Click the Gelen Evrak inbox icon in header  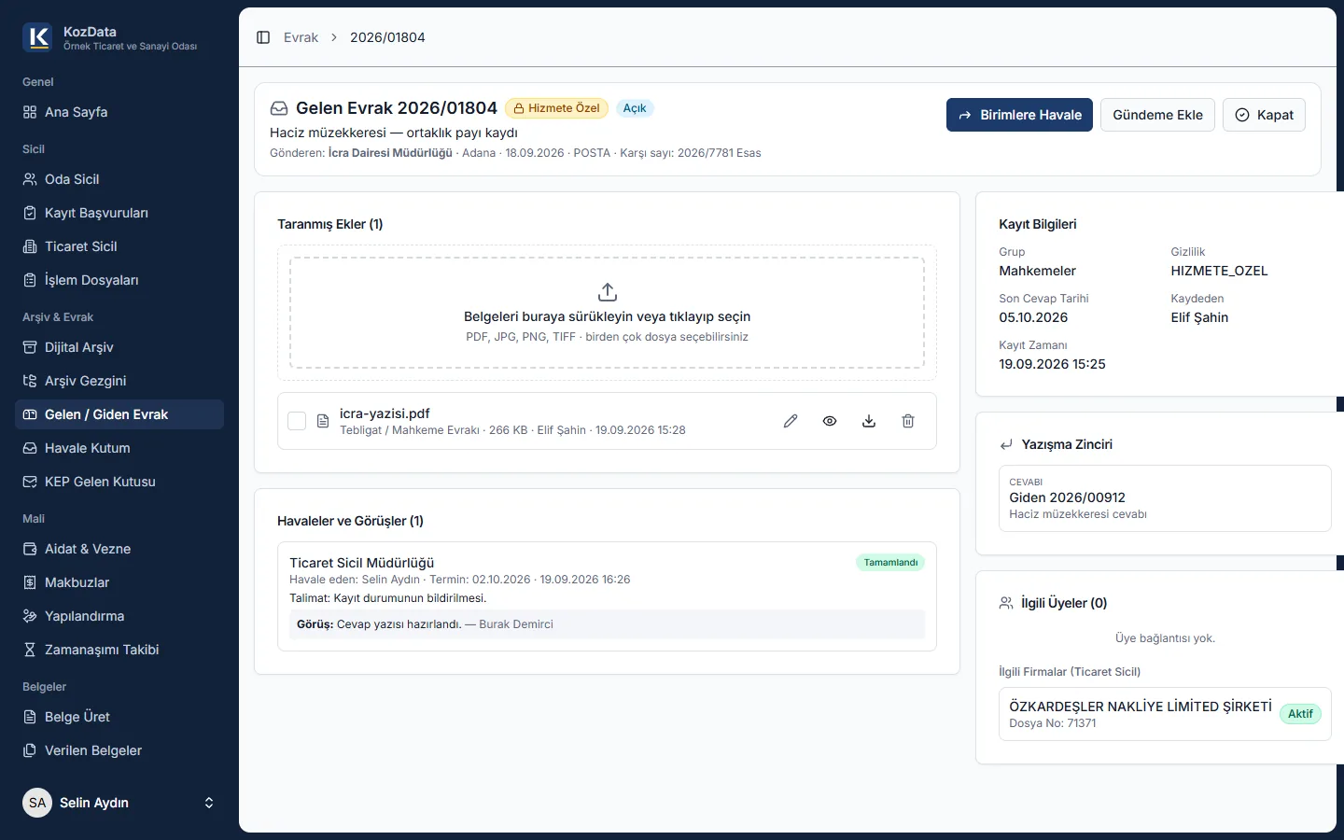pyautogui.click(x=279, y=108)
